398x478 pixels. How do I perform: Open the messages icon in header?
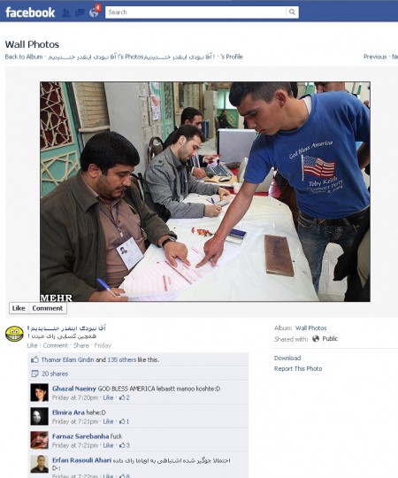pos(80,12)
